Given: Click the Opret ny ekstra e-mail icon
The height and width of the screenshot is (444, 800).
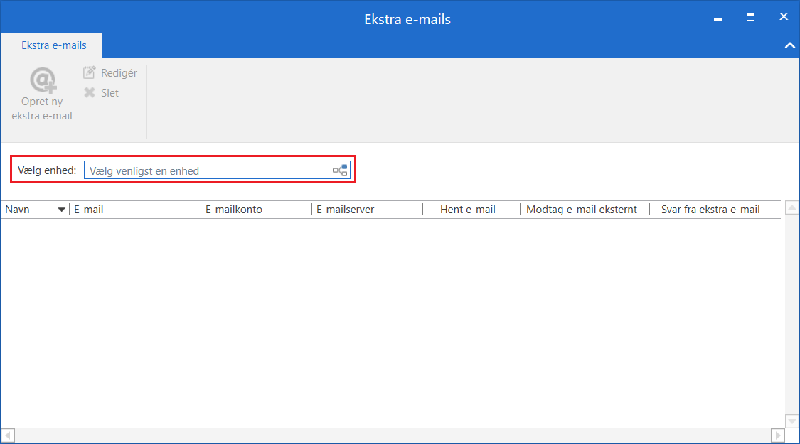Looking at the screenshot, I should (x=43, y=80).
